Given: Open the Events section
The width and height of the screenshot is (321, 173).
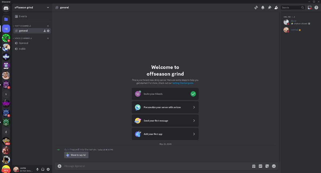Looking at the screenshot, I should (x=32, y=16).
